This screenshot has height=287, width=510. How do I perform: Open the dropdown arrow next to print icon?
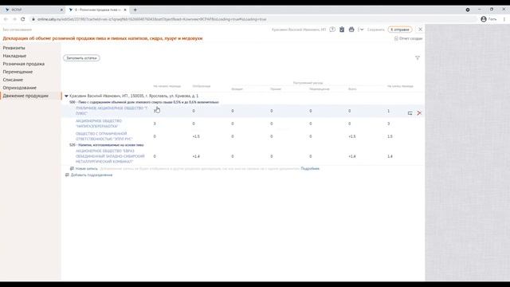(361, 29)
